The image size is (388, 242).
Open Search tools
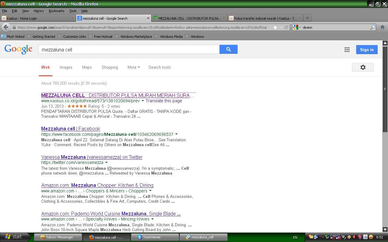[159, 67]
